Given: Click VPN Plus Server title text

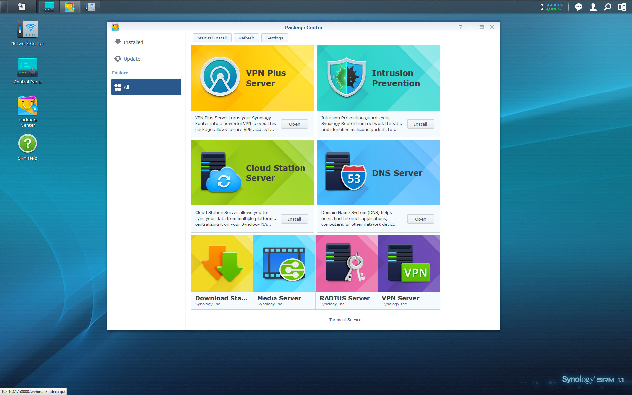Looking at the screenshot, I should tap(266, 78).
